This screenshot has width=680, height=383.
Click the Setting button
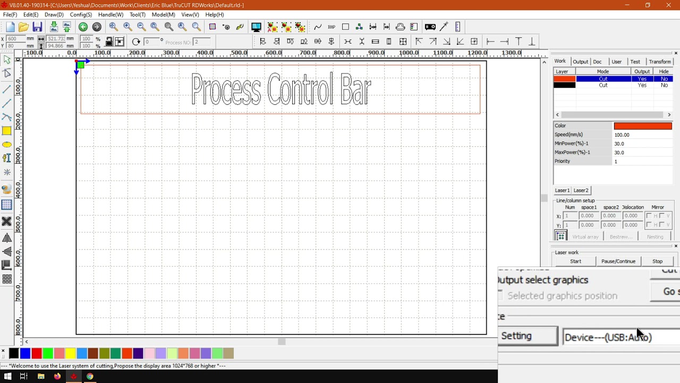click(x=527, y=336)
